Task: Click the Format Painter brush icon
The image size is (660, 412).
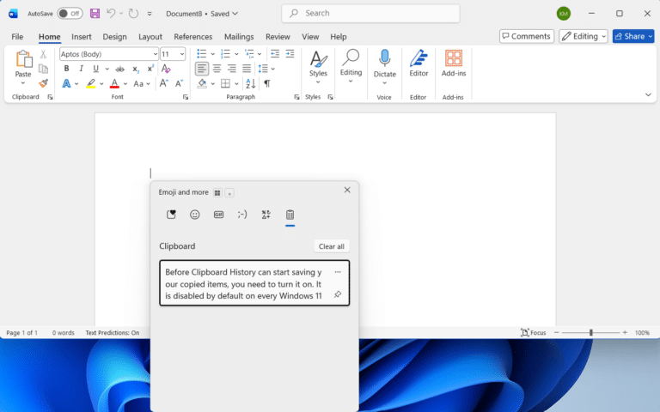Action: click(x=43, y=83)
